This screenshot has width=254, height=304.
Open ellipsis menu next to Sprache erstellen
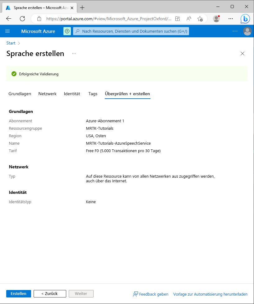click(x=74, y=54)
